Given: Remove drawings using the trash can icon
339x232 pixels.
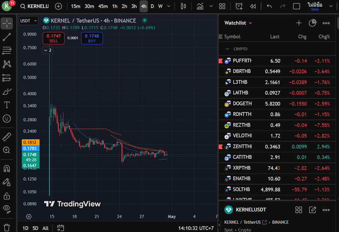Looking at the screenshot, I should (x=7, y=227).
